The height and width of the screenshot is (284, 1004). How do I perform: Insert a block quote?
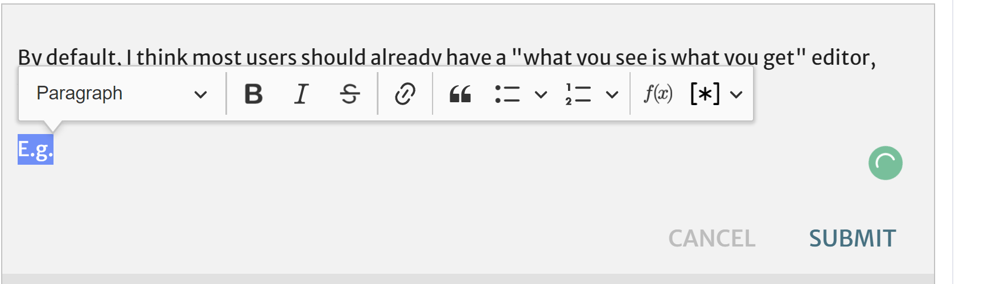tap(460, 94)
